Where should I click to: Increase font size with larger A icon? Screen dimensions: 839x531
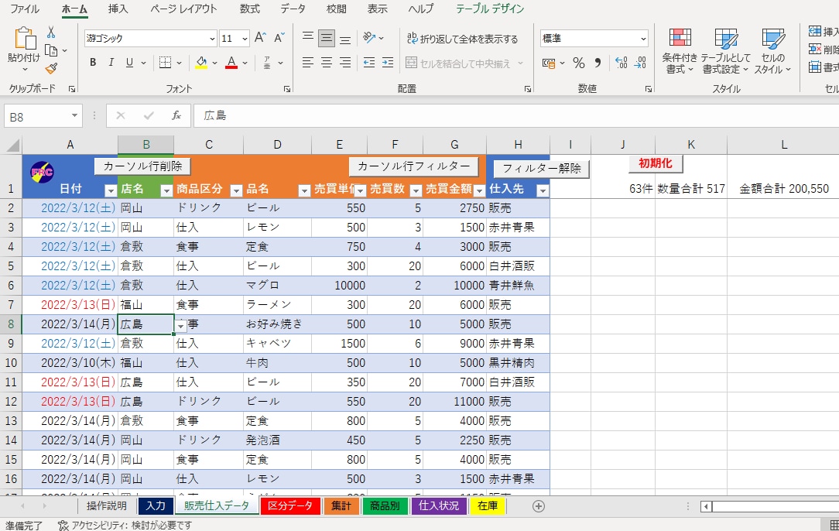(260, 38)
